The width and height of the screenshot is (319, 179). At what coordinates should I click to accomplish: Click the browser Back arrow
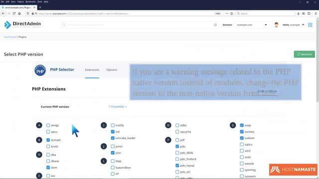(x=3, y=13)
